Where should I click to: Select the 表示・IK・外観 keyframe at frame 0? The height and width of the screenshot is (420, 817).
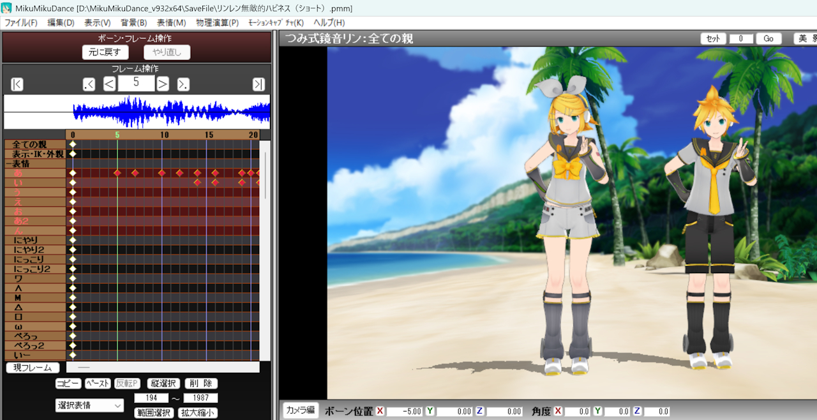pos(73,154)
